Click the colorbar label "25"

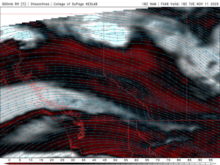coord(62,160)
